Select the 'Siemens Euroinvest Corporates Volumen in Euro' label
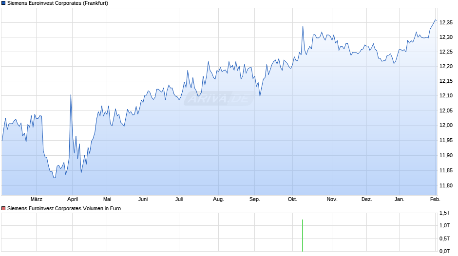Image resolution: width=458 pixels, height=256 pixels. pyautogui.click(x=64, y=208)
